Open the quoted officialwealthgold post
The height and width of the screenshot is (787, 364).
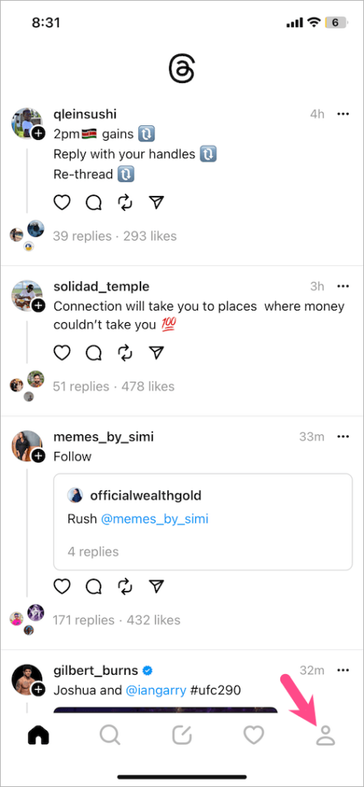point(203,522)
